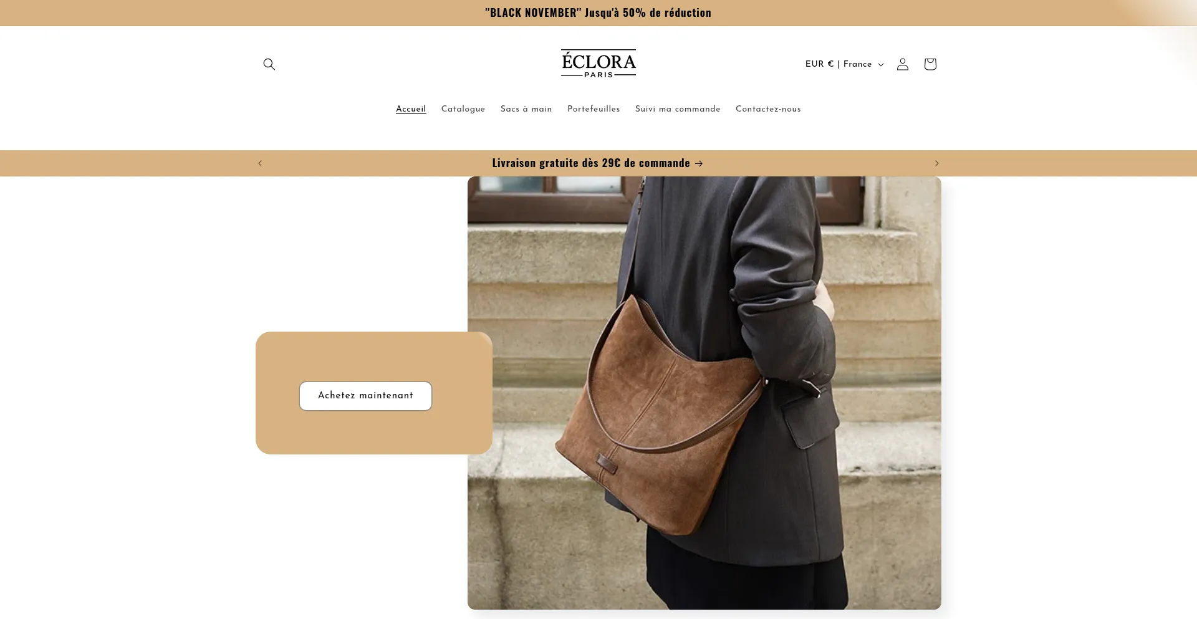Show next announcement with right arrow
Screen dimensions: 1197x619
coord(936,163)
